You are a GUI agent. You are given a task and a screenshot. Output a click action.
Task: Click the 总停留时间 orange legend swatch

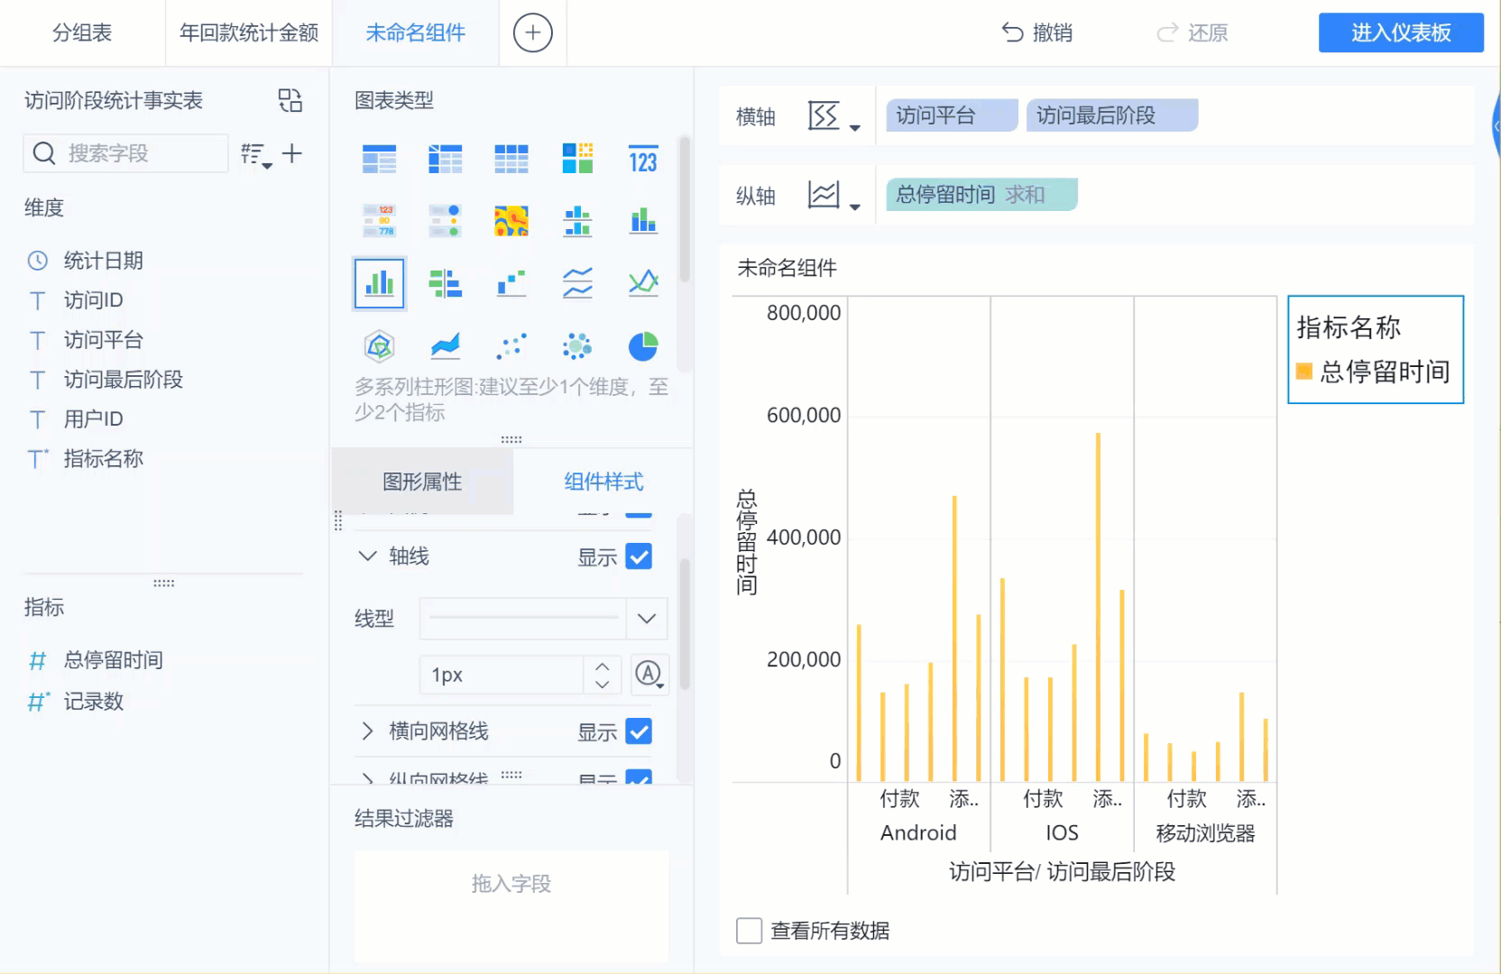click(1303, 371)
